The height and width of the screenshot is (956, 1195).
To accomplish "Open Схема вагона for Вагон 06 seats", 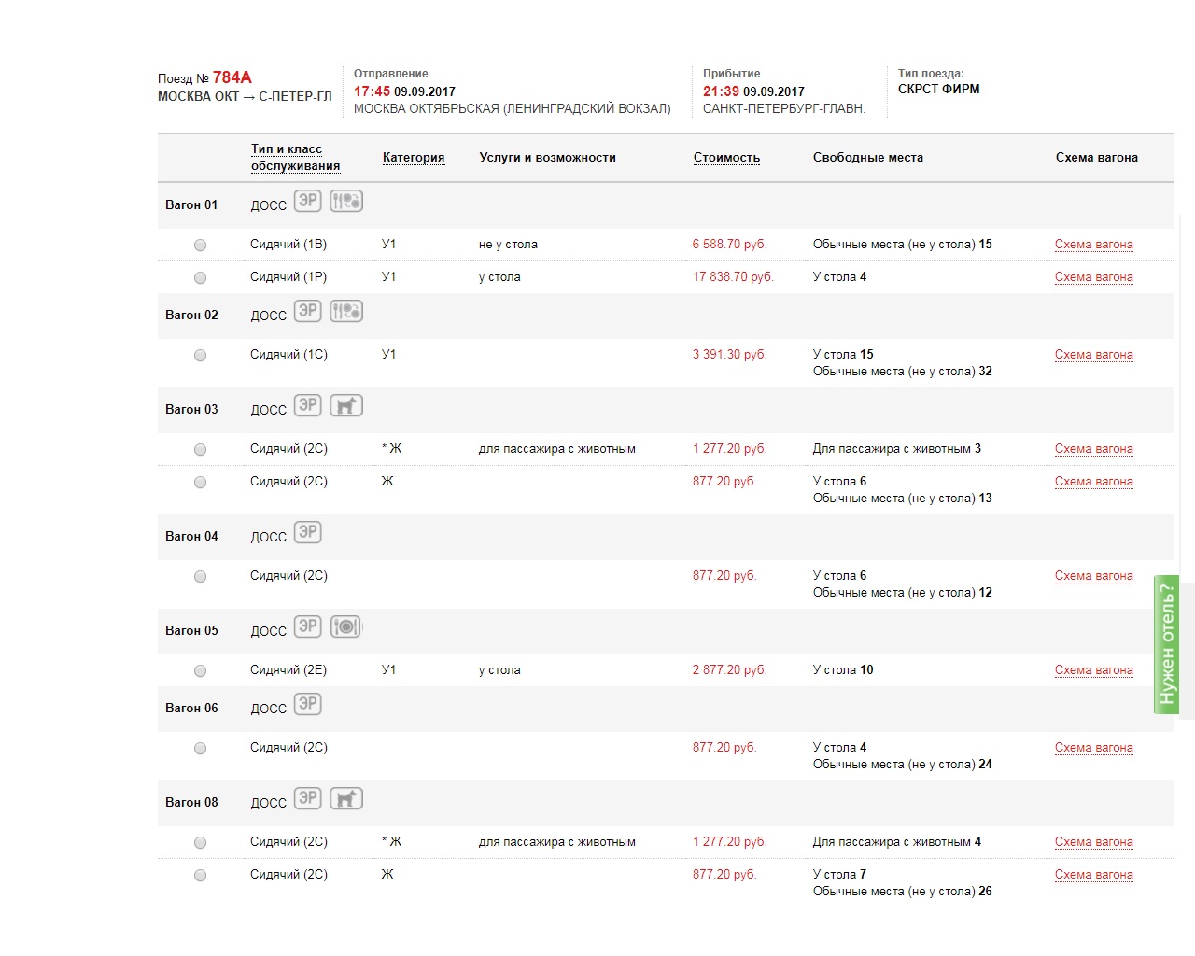I will pos(1094,748).
